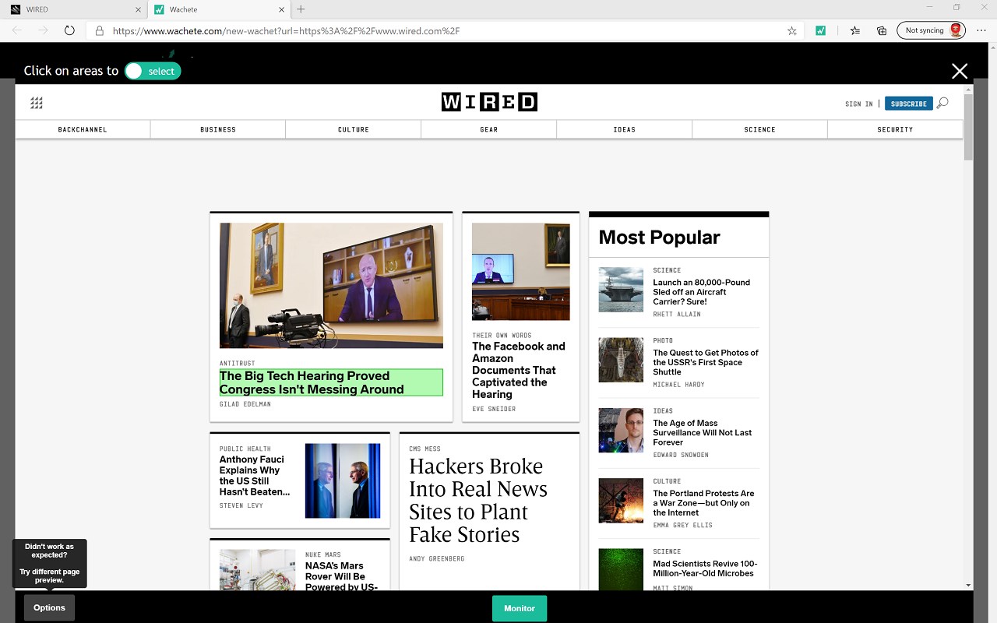Open the Portland Protests article
This screenshot has height=623, width=997.
(703, 503)
